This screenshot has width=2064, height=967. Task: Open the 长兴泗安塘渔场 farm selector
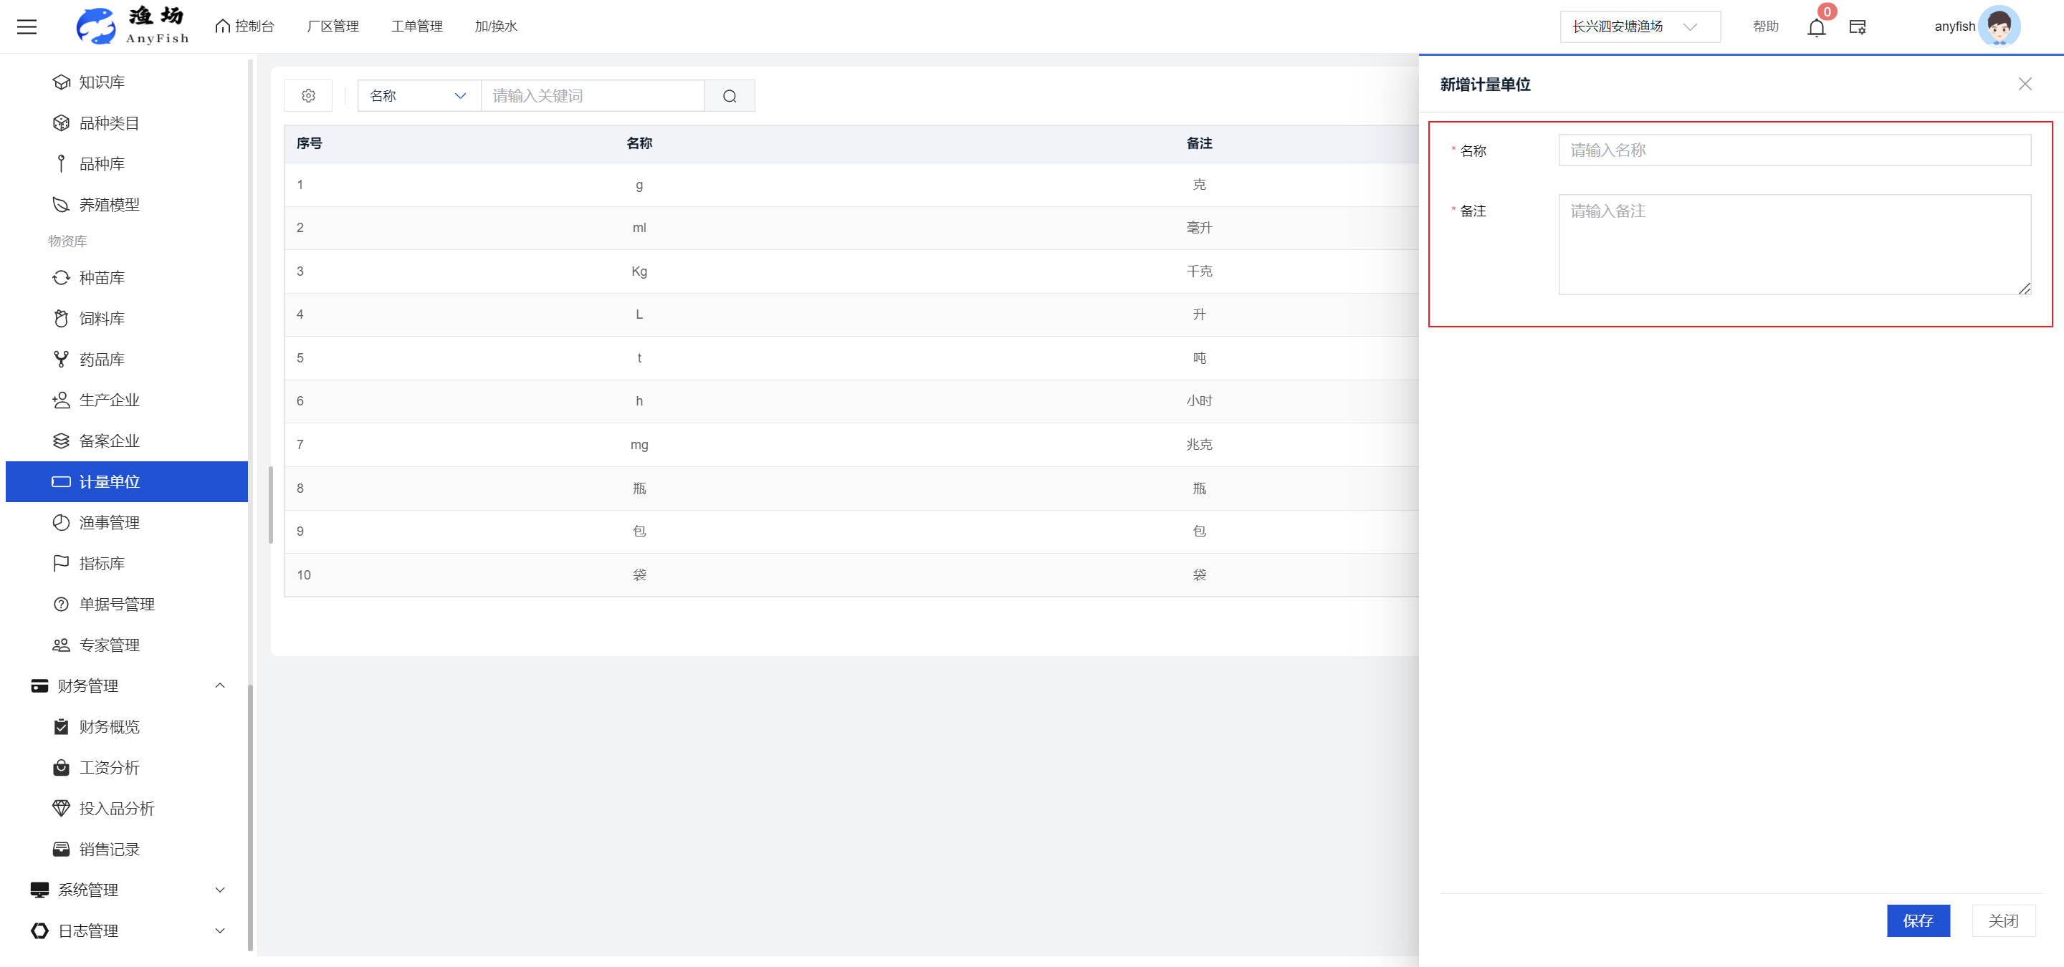[x=1638, y=27]
